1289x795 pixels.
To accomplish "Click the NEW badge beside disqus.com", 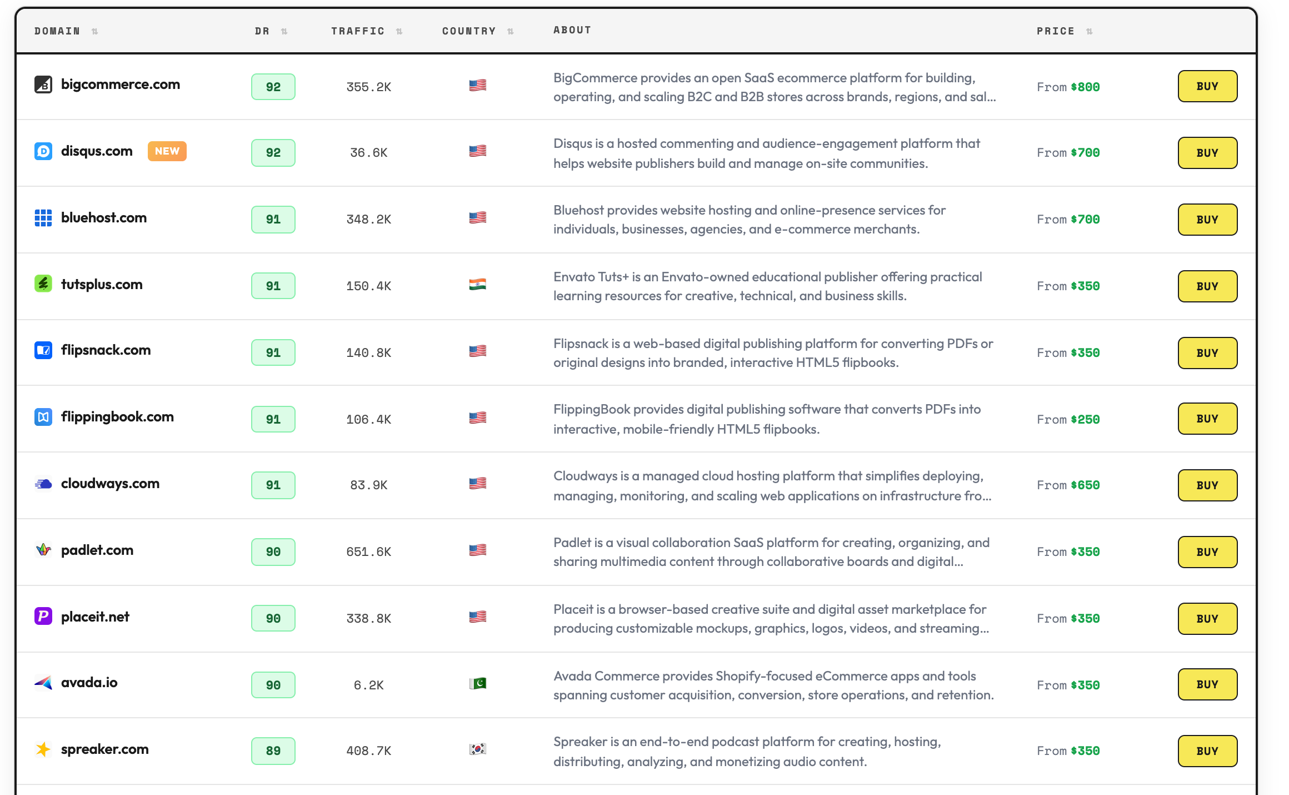I will [167, 151].
